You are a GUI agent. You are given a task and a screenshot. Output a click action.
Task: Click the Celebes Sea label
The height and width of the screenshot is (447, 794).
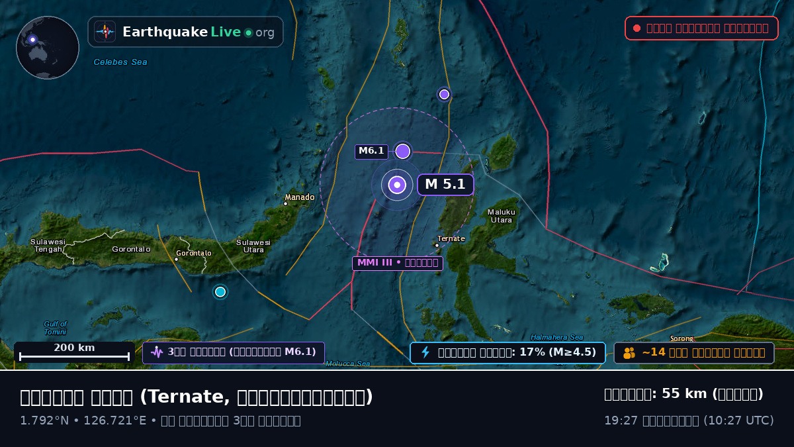tap(120, 62)
